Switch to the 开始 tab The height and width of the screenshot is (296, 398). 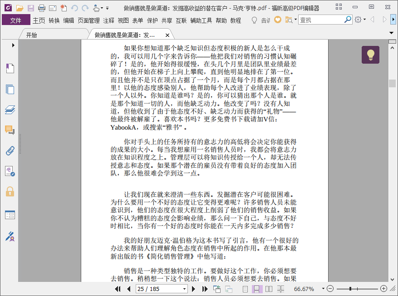31,35
